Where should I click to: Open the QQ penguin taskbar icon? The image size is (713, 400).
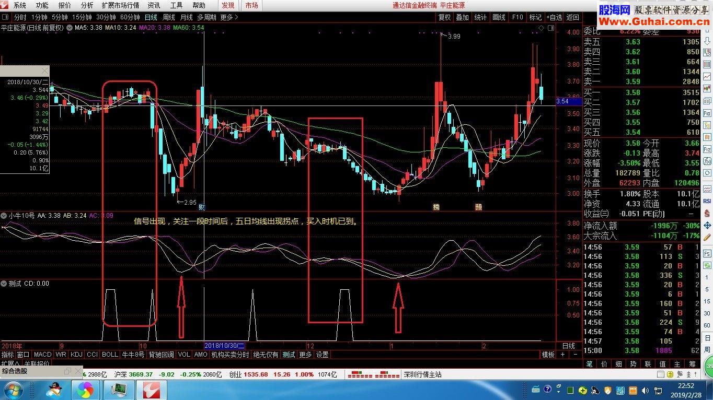tap(54, 390)
